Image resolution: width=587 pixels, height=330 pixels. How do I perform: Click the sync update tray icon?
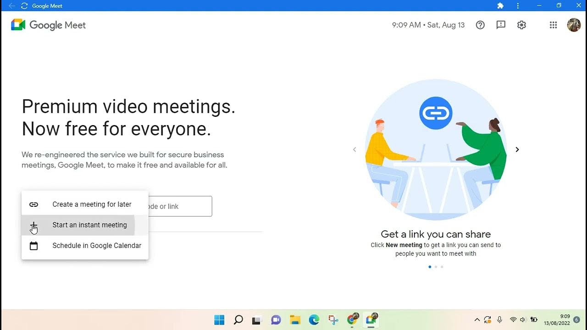coord(487,320)
